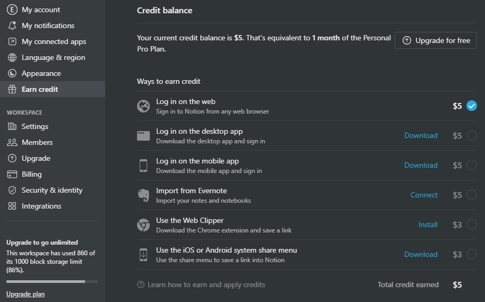This screenshot has height=302, width=485.
Task: Check the Import from Evernote credit circle
Action: click(471, 195)
